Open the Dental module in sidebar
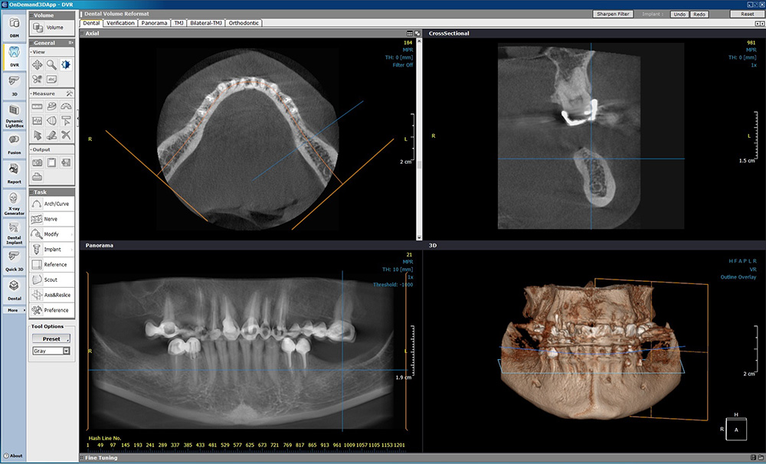This screenshot has width=766, height=464. click(14, 290)
